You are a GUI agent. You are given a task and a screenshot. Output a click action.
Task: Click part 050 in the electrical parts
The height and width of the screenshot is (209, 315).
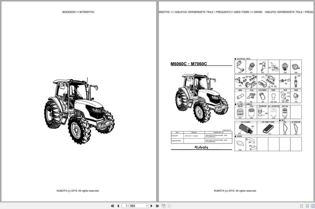tap(285, 67)
